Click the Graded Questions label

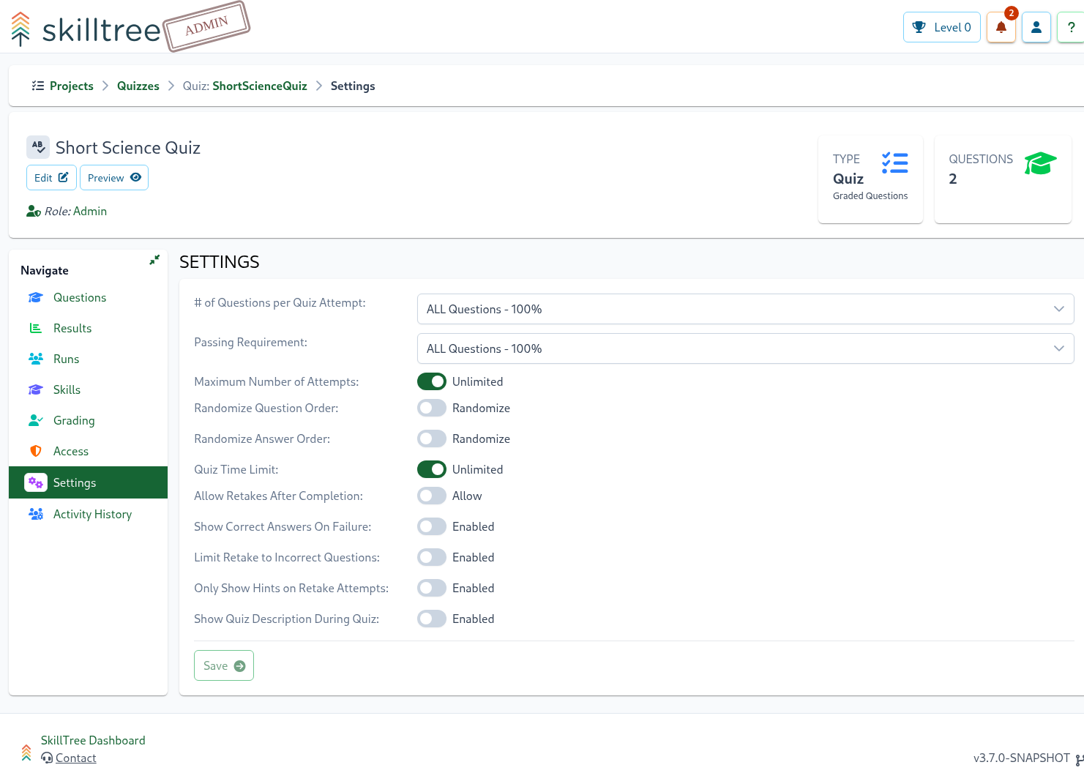point(870,195)
